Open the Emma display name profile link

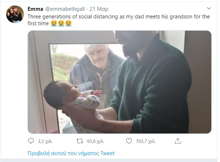[35, 9]
